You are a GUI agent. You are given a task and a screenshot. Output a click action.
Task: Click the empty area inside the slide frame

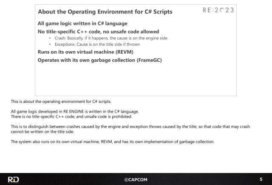point(135,80)
